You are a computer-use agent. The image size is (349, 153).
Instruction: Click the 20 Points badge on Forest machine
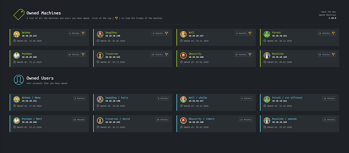(324, 33)
